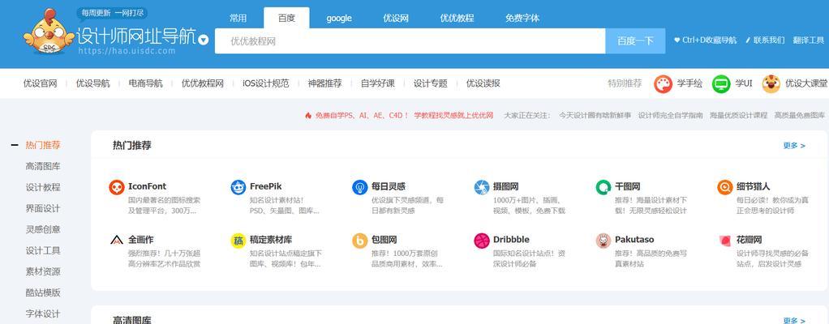Viewport: 829px width, 324px height.
Task: Open the 高质量免费图库 link
Action: 800,116
